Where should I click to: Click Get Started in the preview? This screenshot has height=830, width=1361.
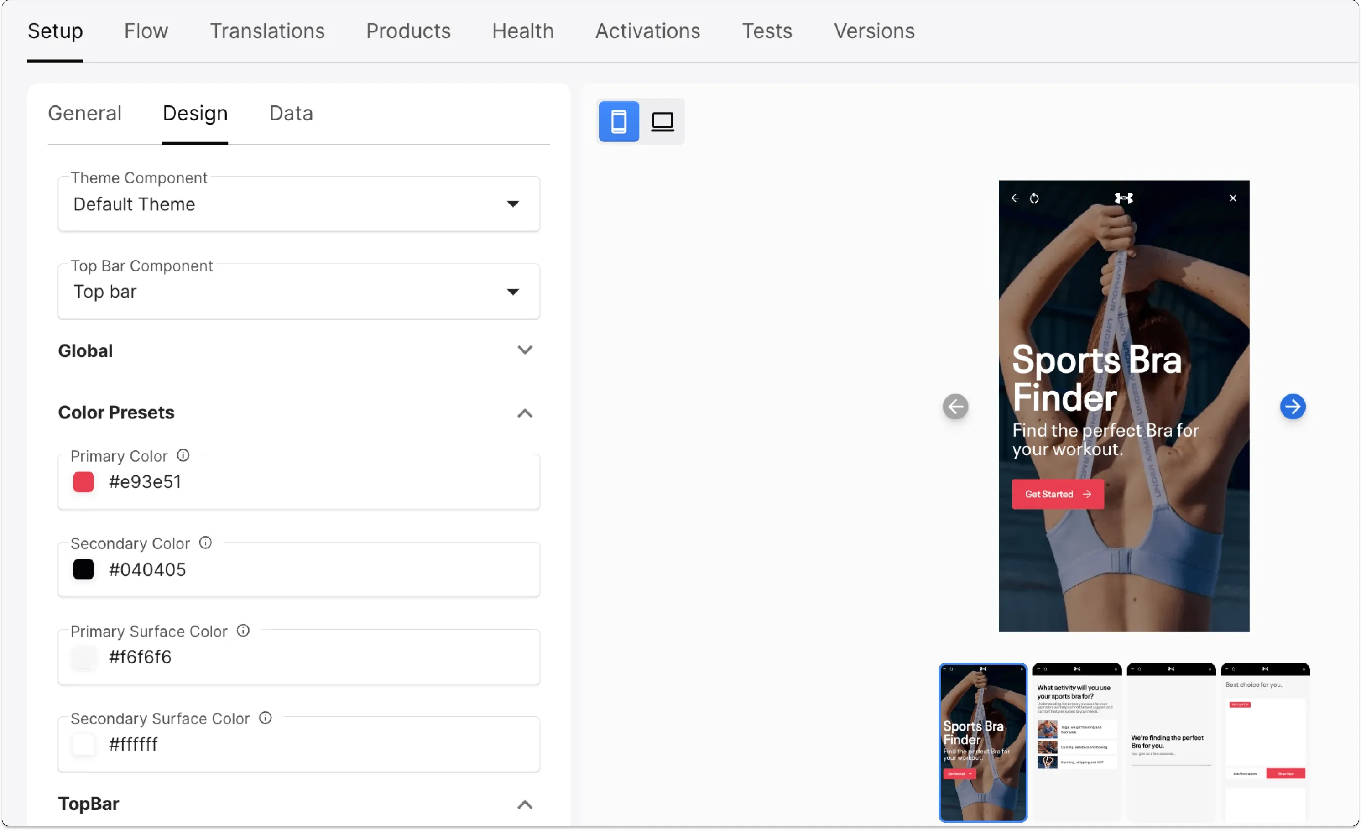tap(1057, 494)
